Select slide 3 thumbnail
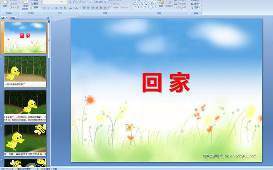Image resolution: width=273 pixels, height=170 pixels. 25,106
